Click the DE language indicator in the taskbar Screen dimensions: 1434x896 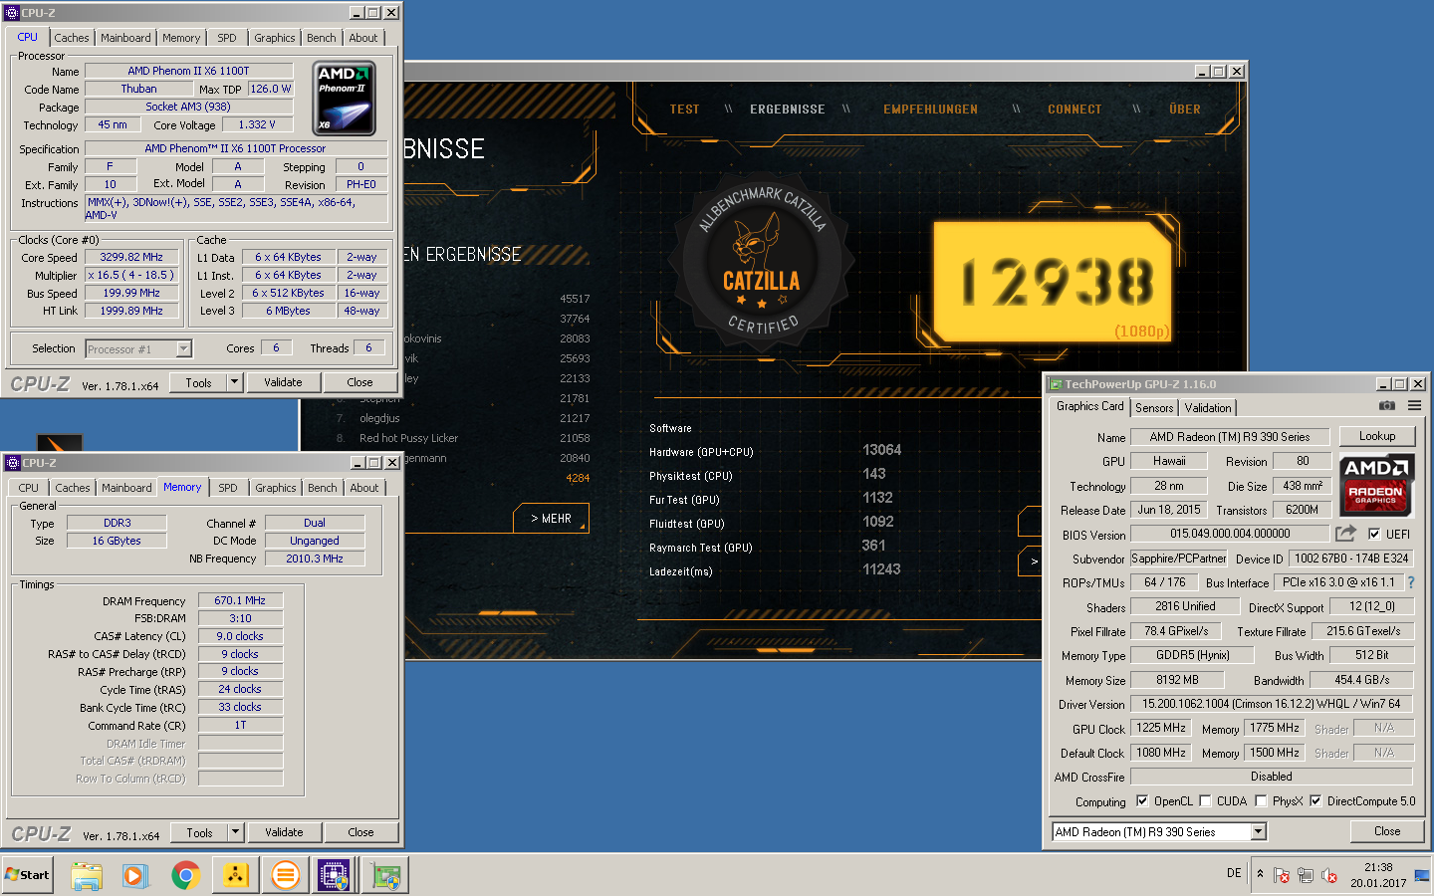[x=1234, y=873]
